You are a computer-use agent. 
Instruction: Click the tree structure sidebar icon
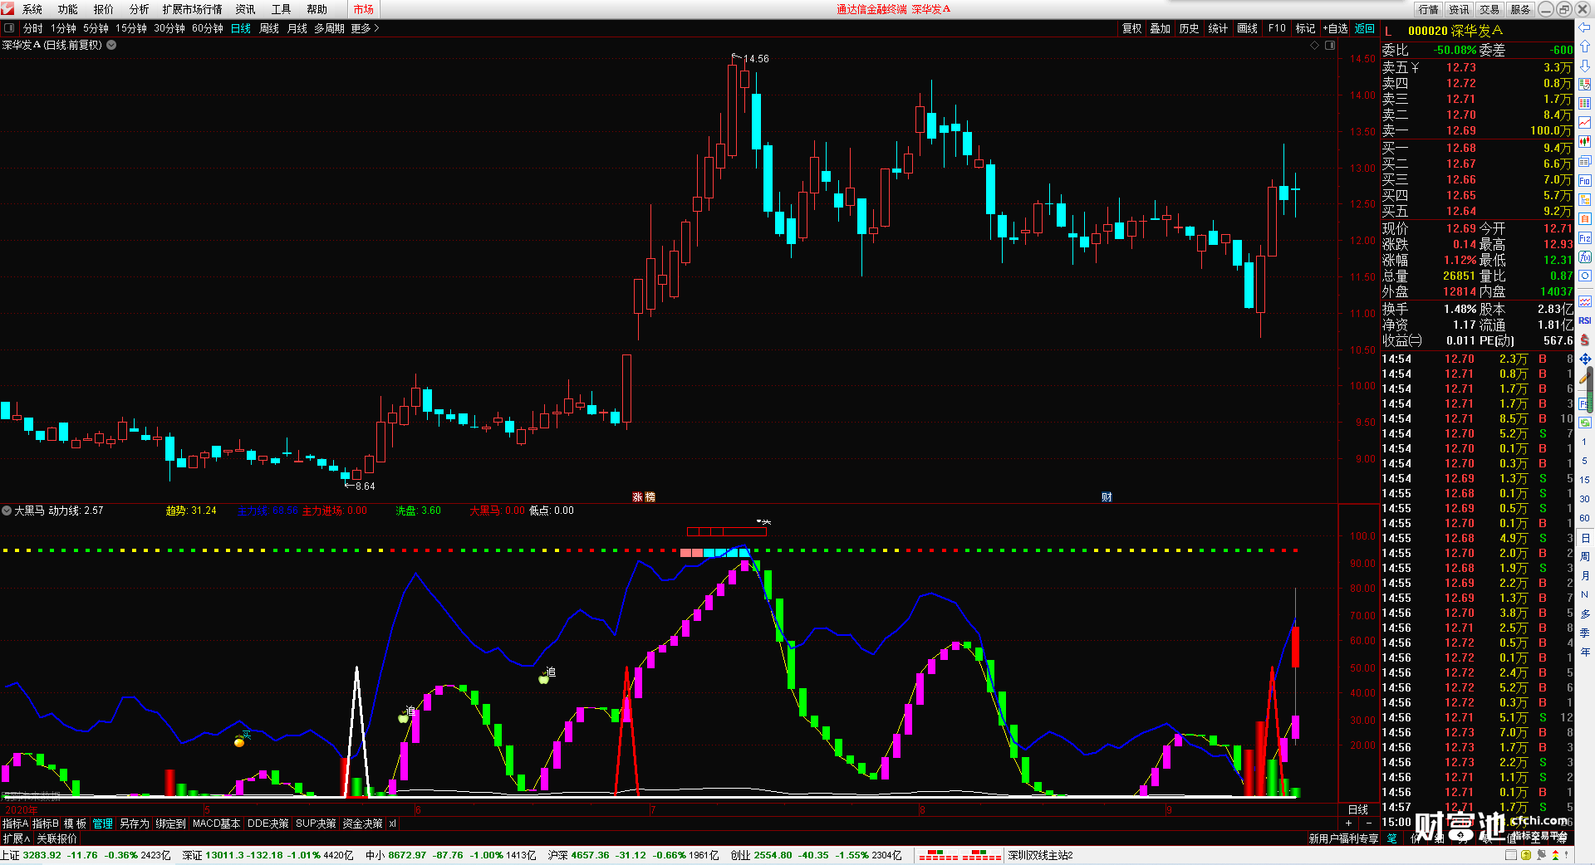point(1585,199)
